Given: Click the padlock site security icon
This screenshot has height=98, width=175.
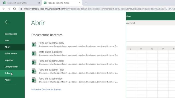Looking at the screenshot, I should [21, 9].
